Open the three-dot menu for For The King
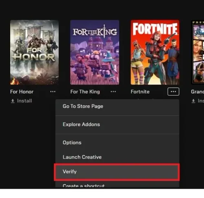Image resolution: width=204 pixels, height=198 pixels. [x=113, y=91]
